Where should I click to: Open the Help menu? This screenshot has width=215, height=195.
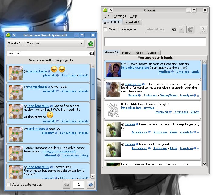[134, 16]
